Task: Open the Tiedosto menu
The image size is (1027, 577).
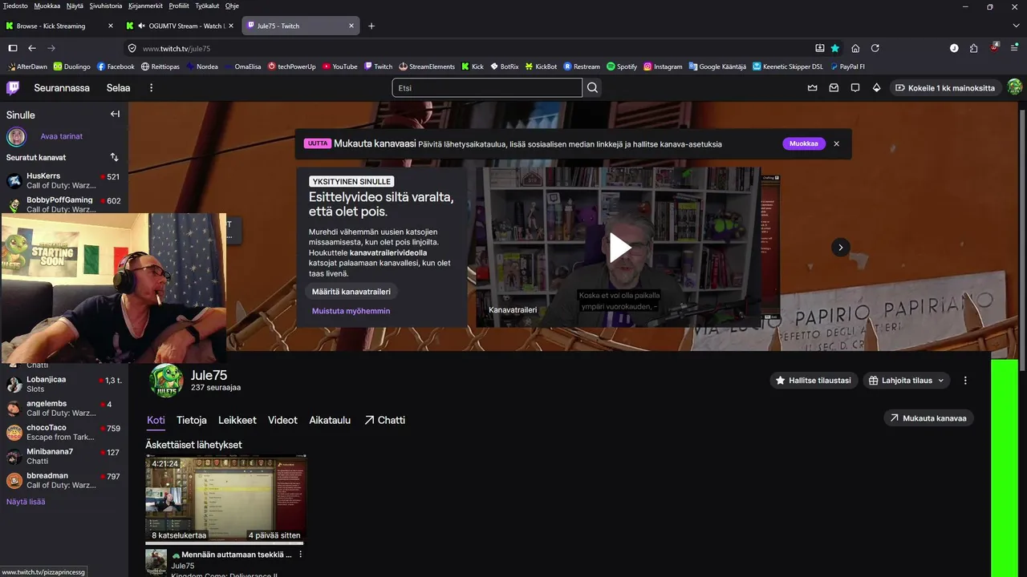Action: click(15, 6)
